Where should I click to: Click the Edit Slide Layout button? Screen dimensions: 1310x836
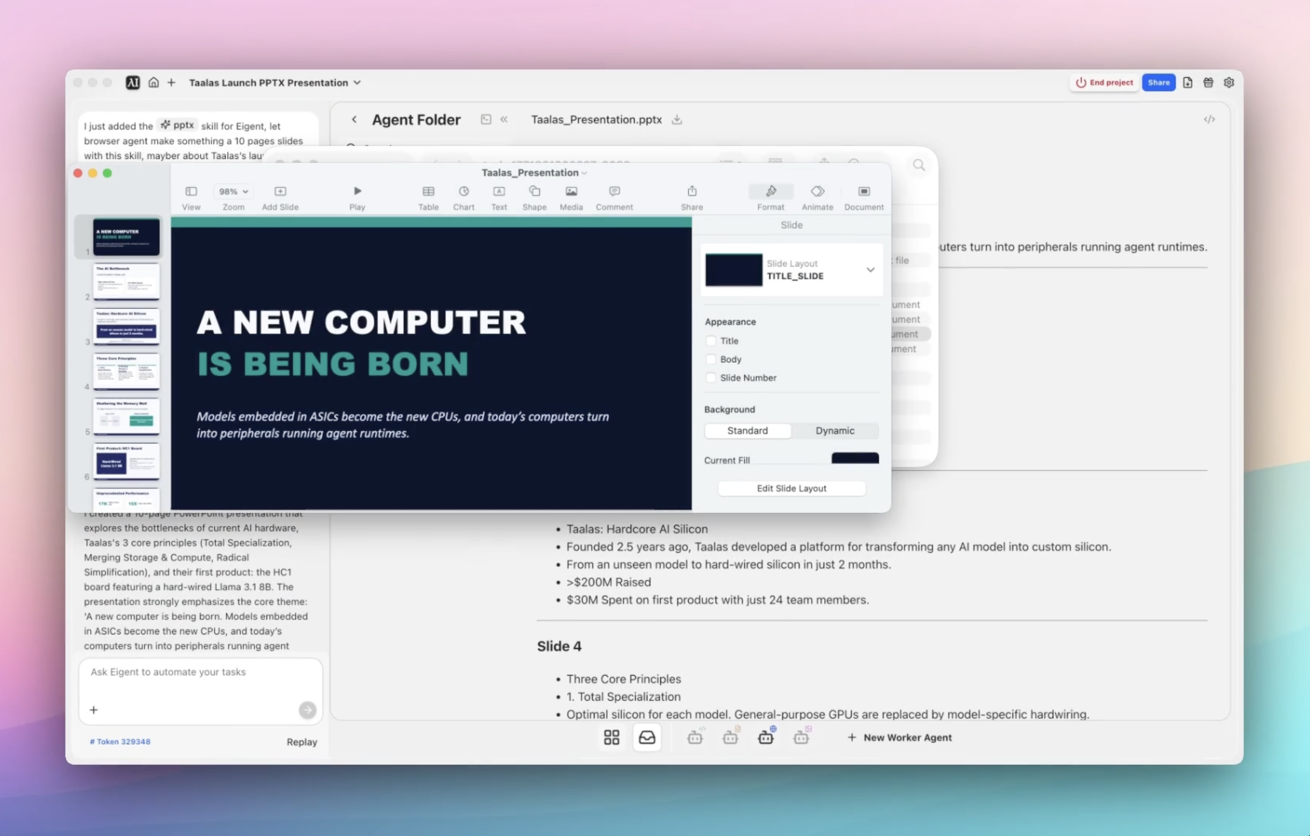click(791, 489)
